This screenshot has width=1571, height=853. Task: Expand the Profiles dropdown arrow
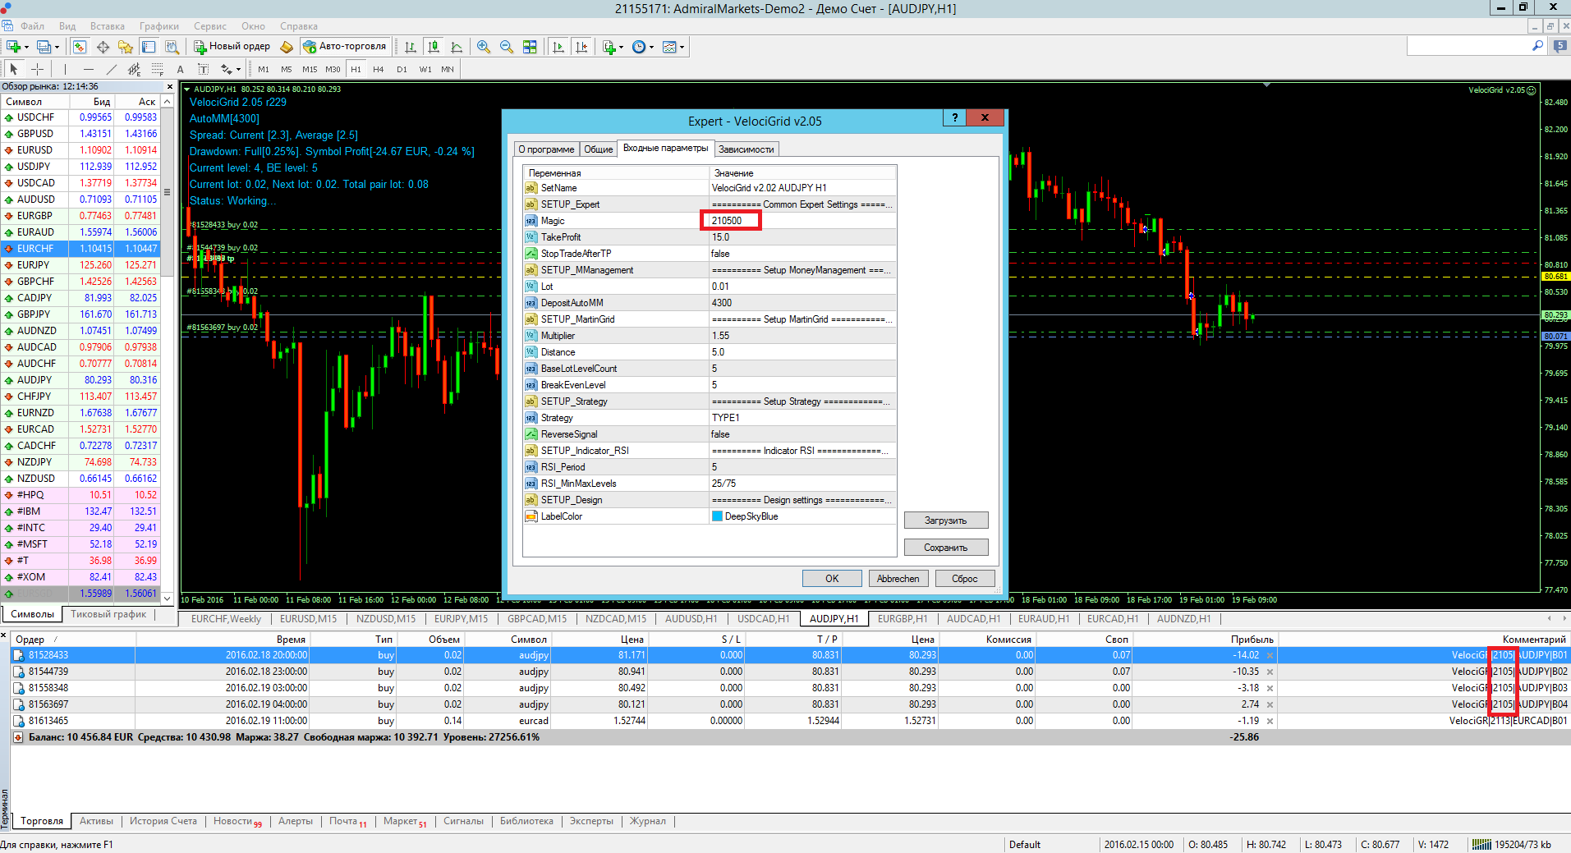click(57, 47)
